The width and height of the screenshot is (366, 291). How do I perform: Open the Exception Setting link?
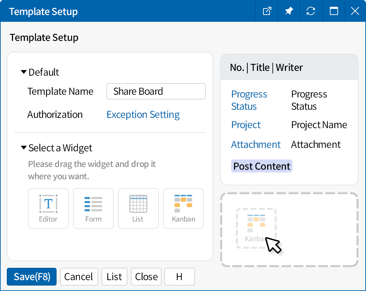(143, 114)
